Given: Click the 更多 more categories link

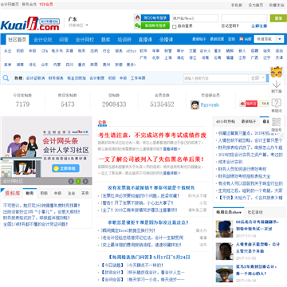Looking at the screenshot, I should coord(131,65).
